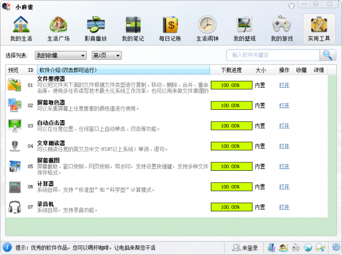The width and height of the screenshot is (342, 255).
Task: Open 生活闹钟 alarm clock
Action: [207, 29]
